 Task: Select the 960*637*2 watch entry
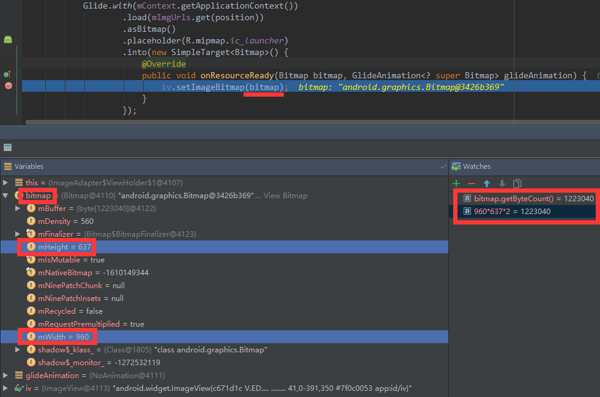click(525, 211)
